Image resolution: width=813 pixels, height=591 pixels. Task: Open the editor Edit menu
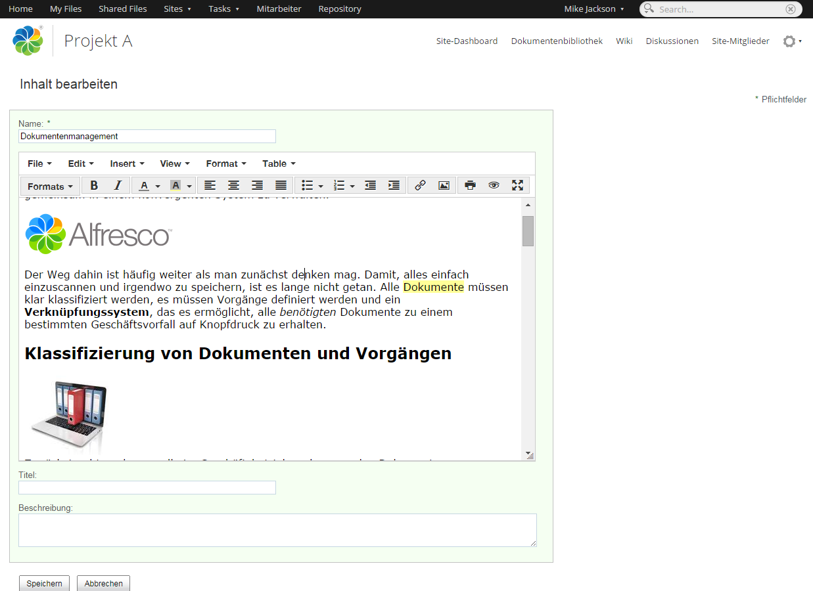tap(81, 164)
